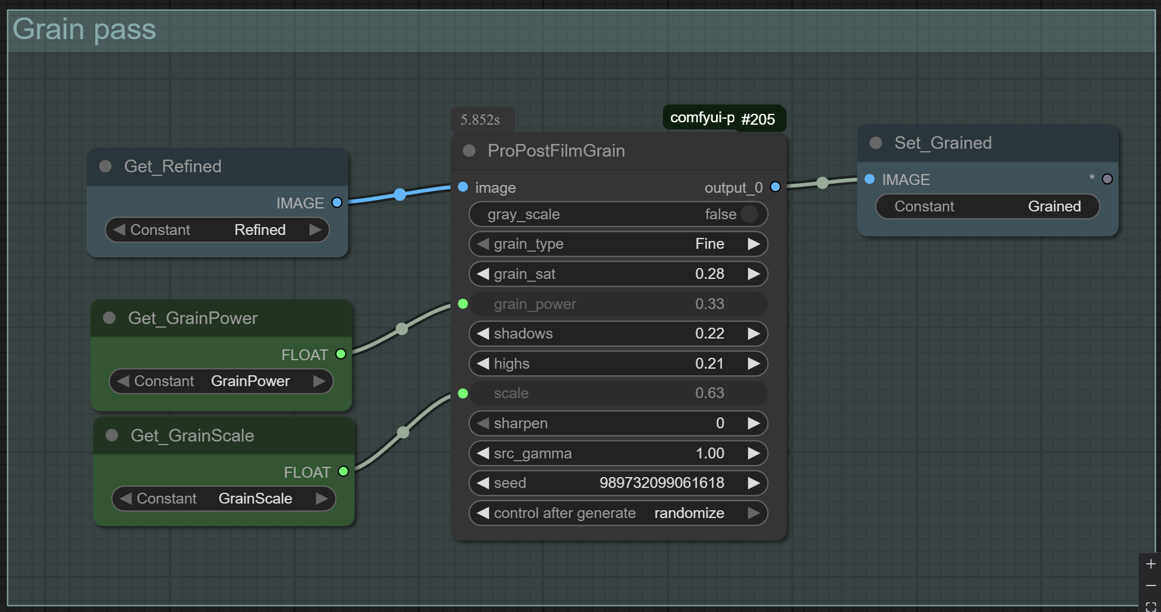
Task: Decrease highs value
Action: (x=483, y=363)
